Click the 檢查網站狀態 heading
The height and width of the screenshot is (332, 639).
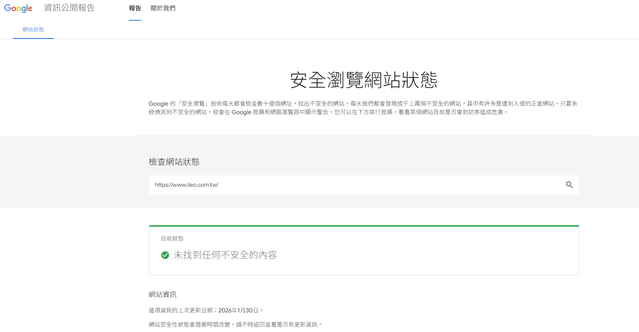pyautogui.click(x=174, y=162)
